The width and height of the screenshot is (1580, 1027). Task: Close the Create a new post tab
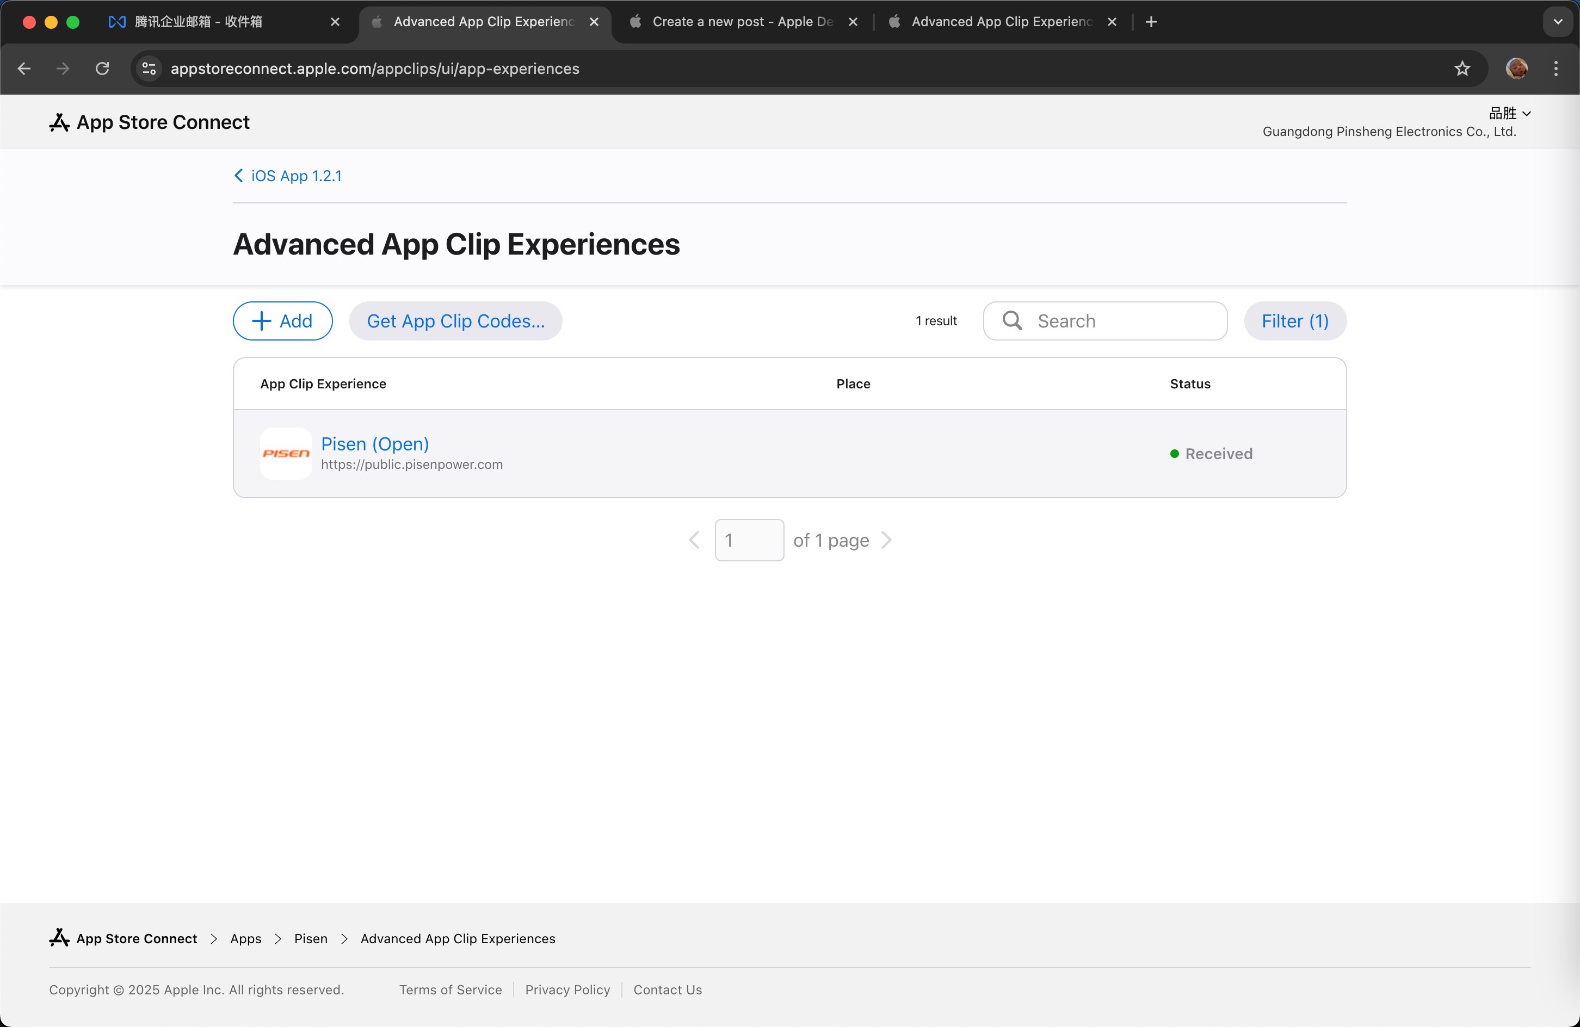point(853,22)
